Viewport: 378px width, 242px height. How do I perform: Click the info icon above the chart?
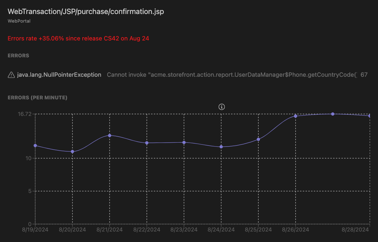point(222,107)
